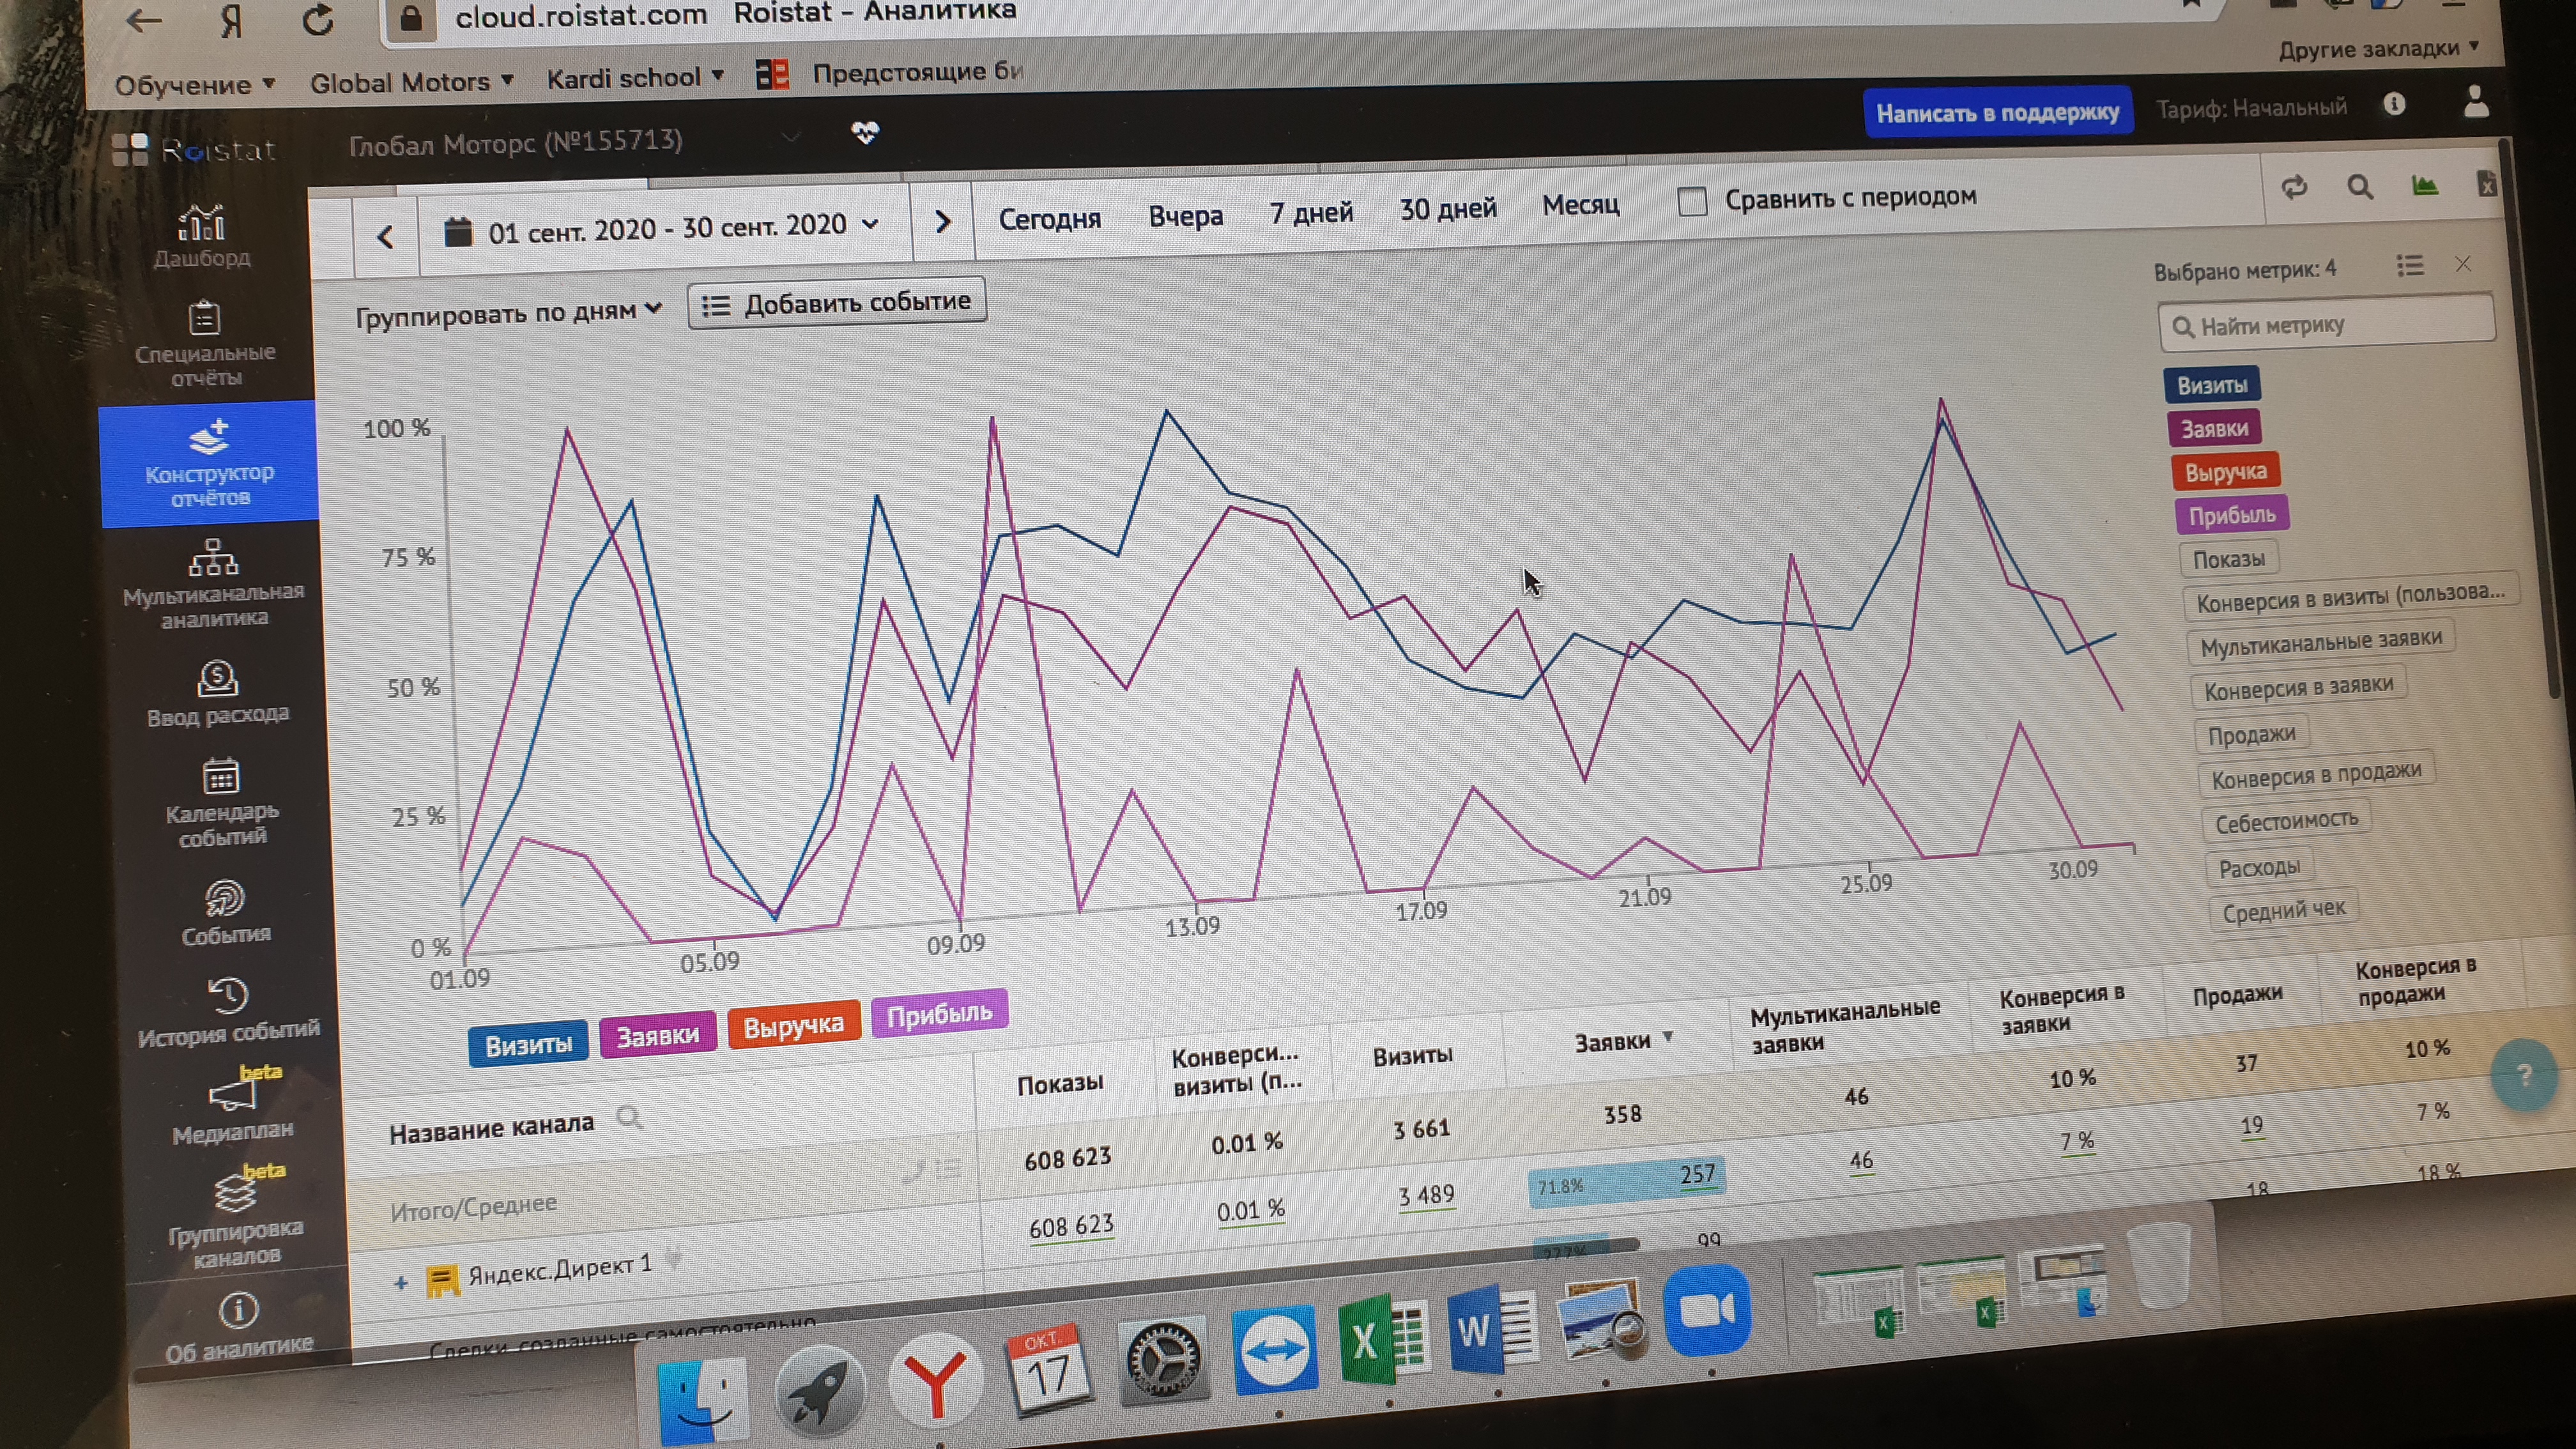The image size is (2576, 1449).
Task: Click Добавить событие button
Action: pos(837,303)
